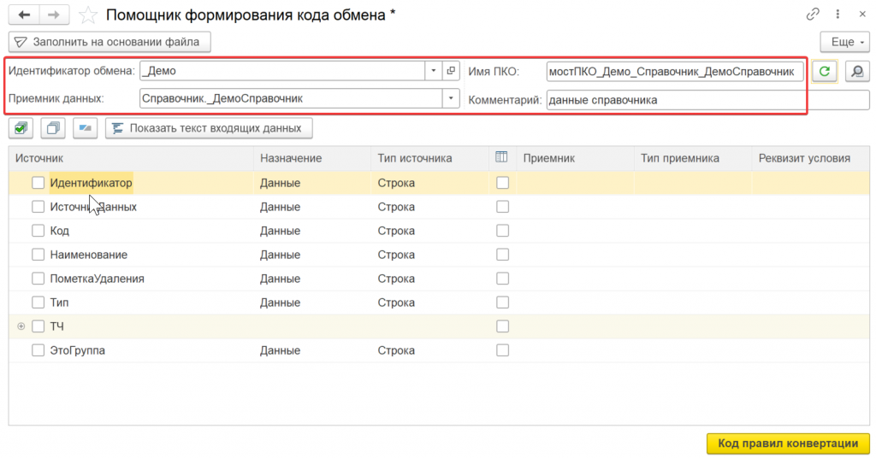This screenshot has width=876, height=458.
Task: Expand the ТЧ tree row
Action: (x=21, y=326)
